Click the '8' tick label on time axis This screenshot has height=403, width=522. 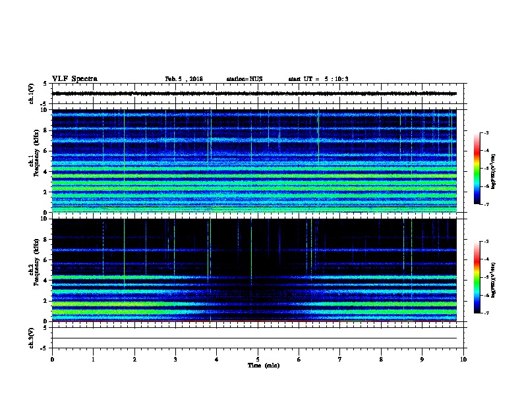coord(381,360)
